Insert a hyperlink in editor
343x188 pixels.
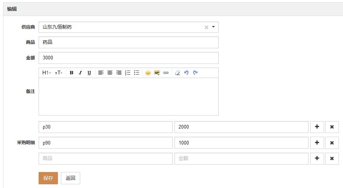pos(166,73)
